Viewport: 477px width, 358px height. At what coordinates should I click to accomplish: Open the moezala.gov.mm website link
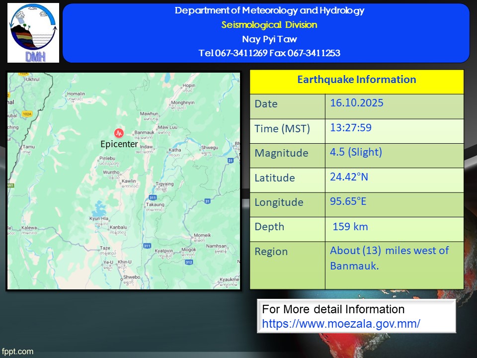click(x=341, y=323)
